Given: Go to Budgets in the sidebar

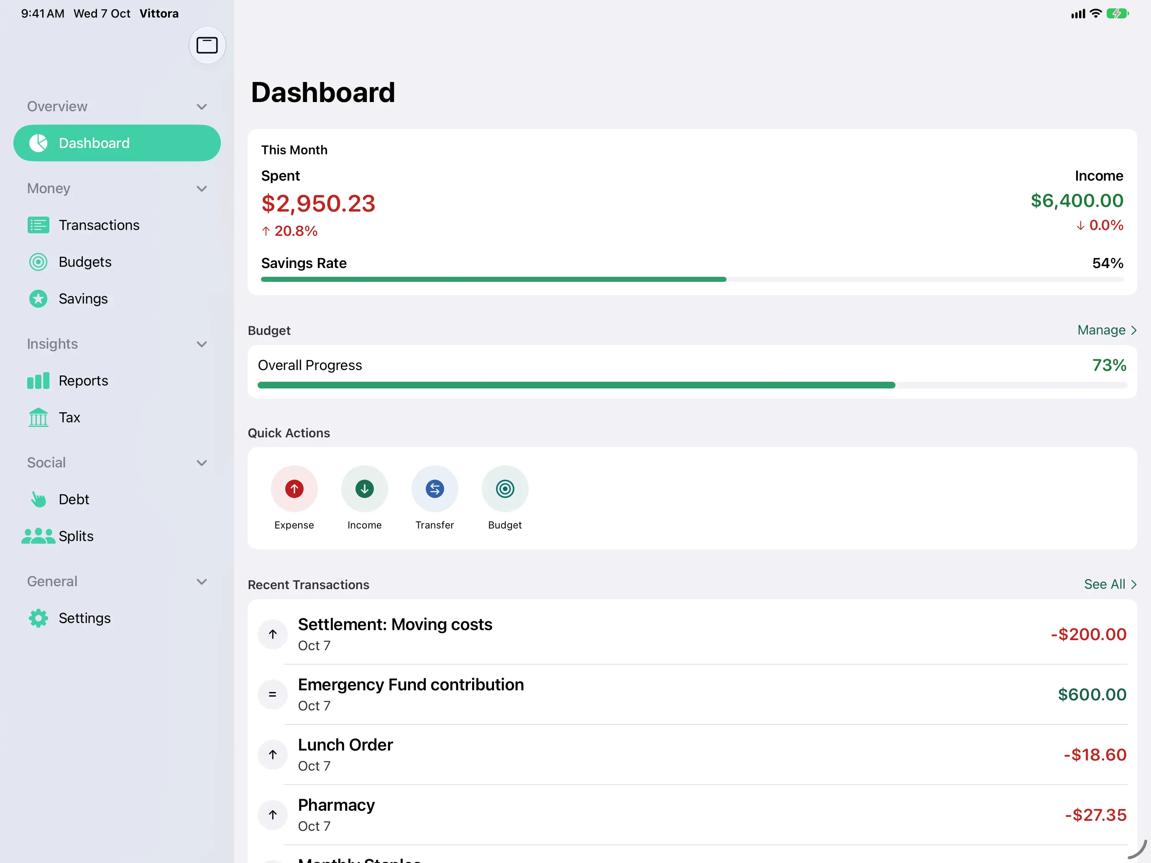Looking at the screenshot, I should (117, 262).
